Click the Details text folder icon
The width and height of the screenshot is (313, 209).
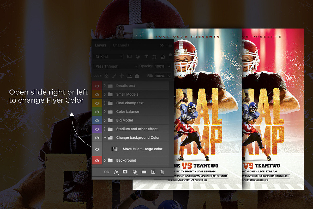point(110,86)
